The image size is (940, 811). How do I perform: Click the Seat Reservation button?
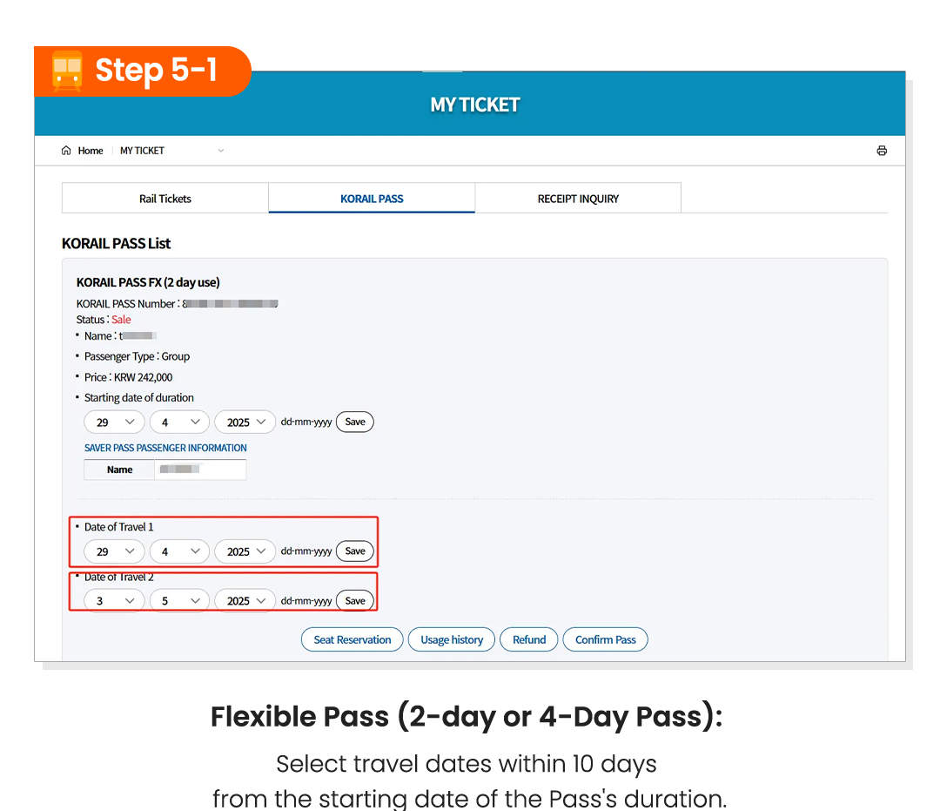pyautogui.click(x=352, y=639)
